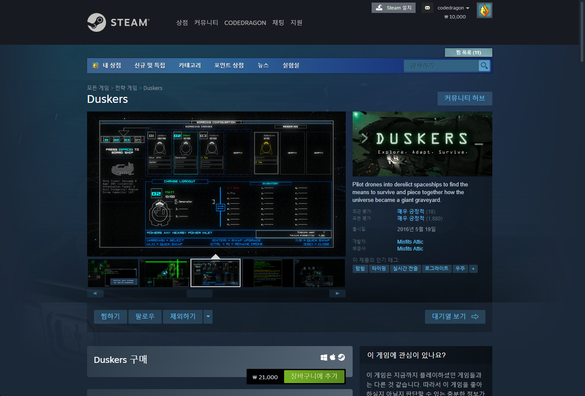
Task: Select the 로그라이트 tag
Action: 436,269
